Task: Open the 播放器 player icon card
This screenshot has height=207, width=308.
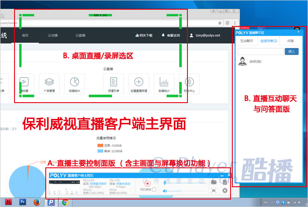Action: click(x=24, y=84)
